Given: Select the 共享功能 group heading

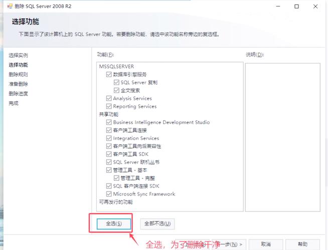Looking at the screenshot, I should pyautogui.click(x=108, y=114).
